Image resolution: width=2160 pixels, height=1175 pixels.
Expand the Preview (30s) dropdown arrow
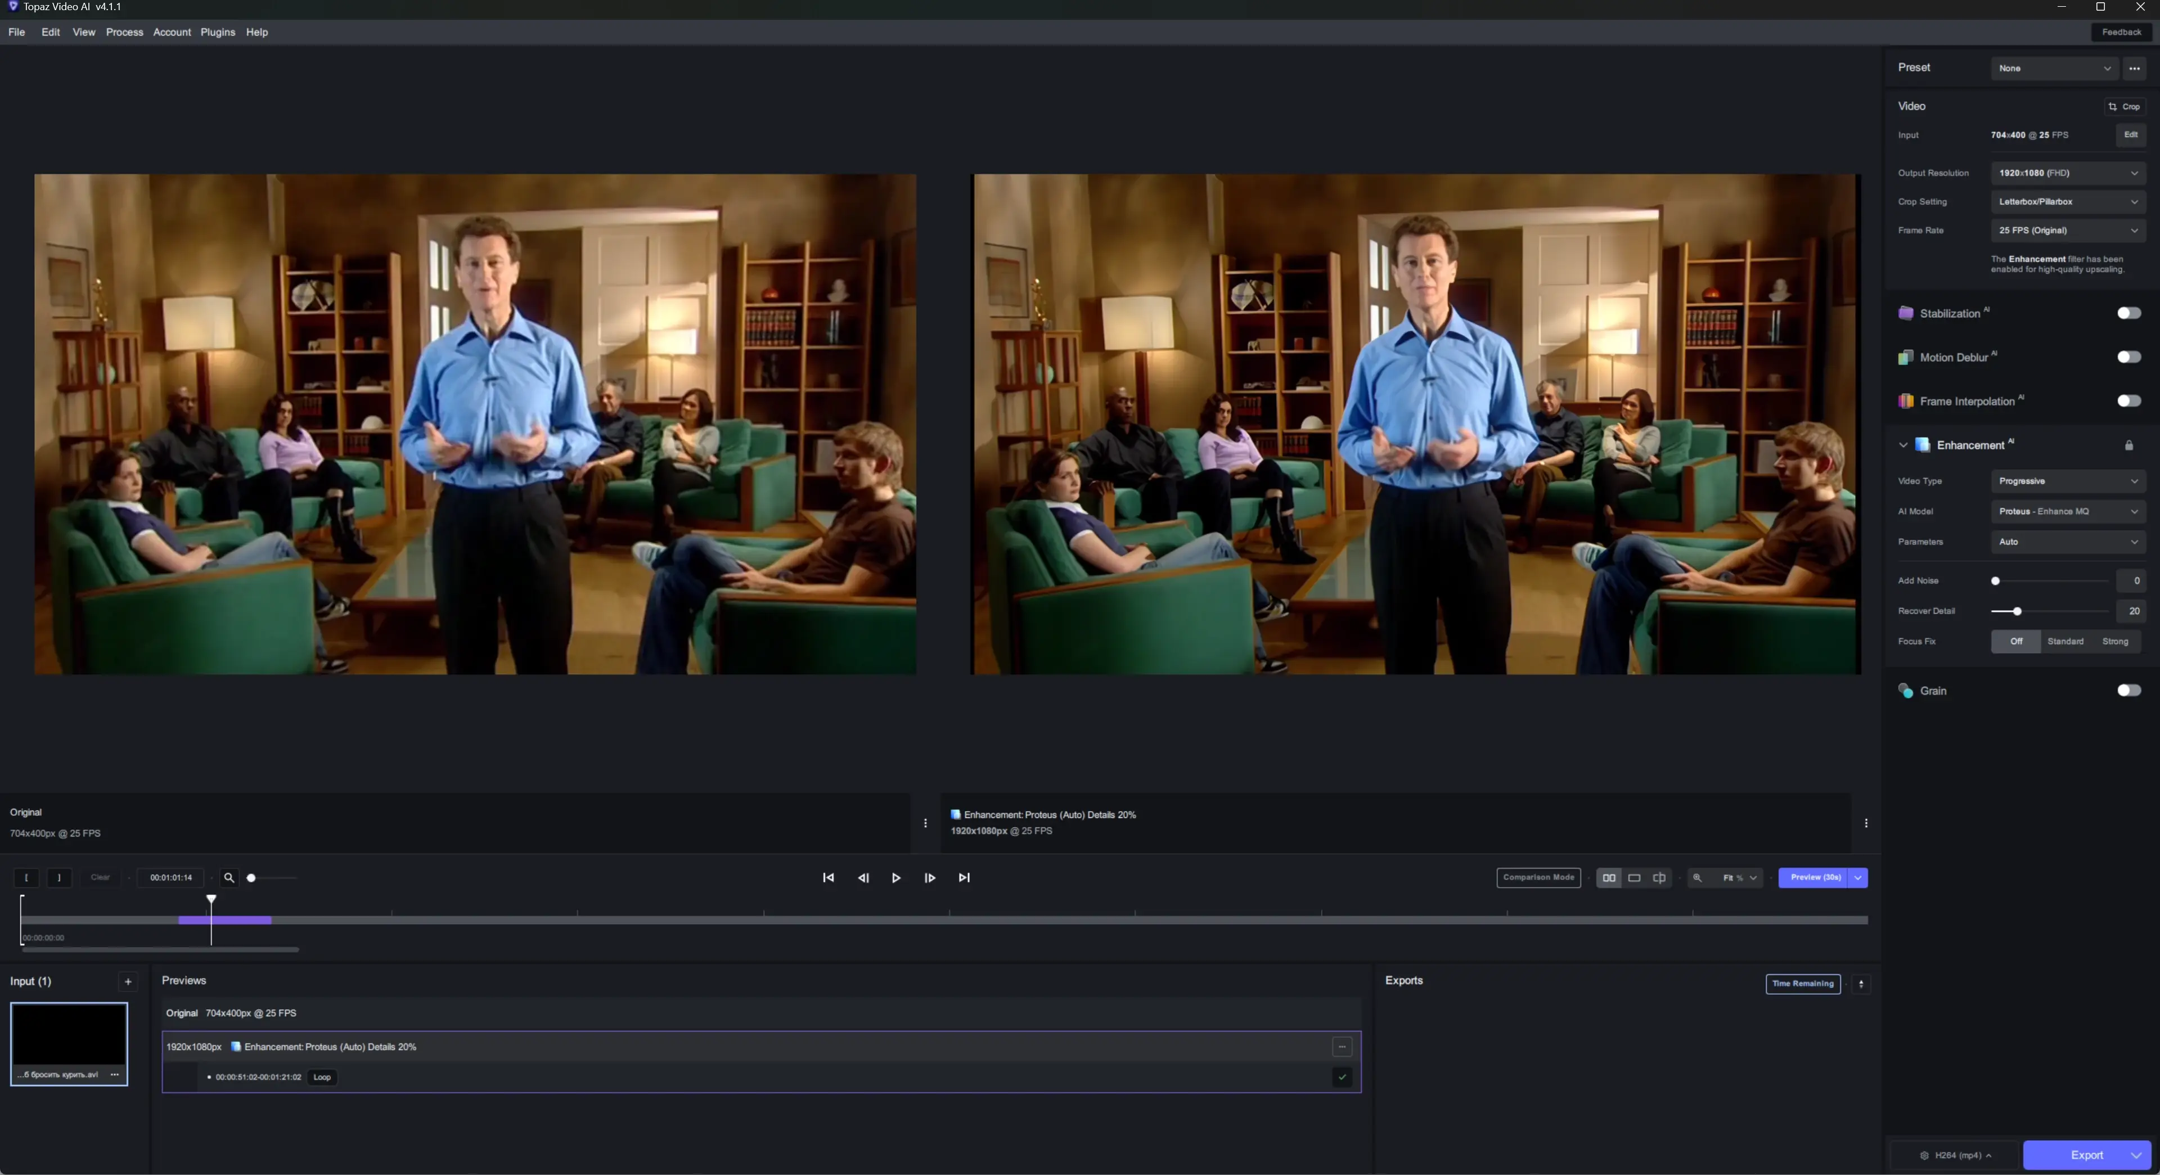tap(1857, 877)
